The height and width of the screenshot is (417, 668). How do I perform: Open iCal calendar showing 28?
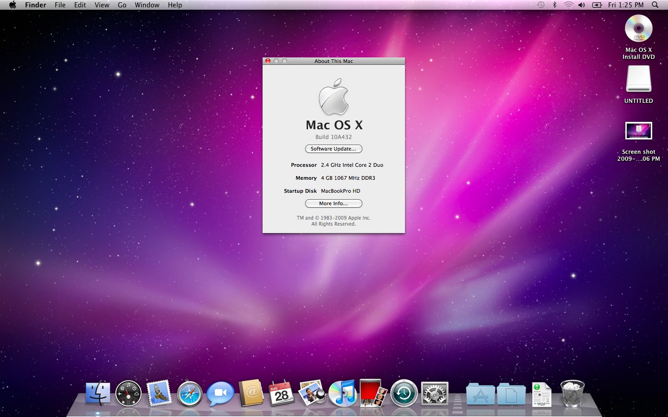pos(282,393)
